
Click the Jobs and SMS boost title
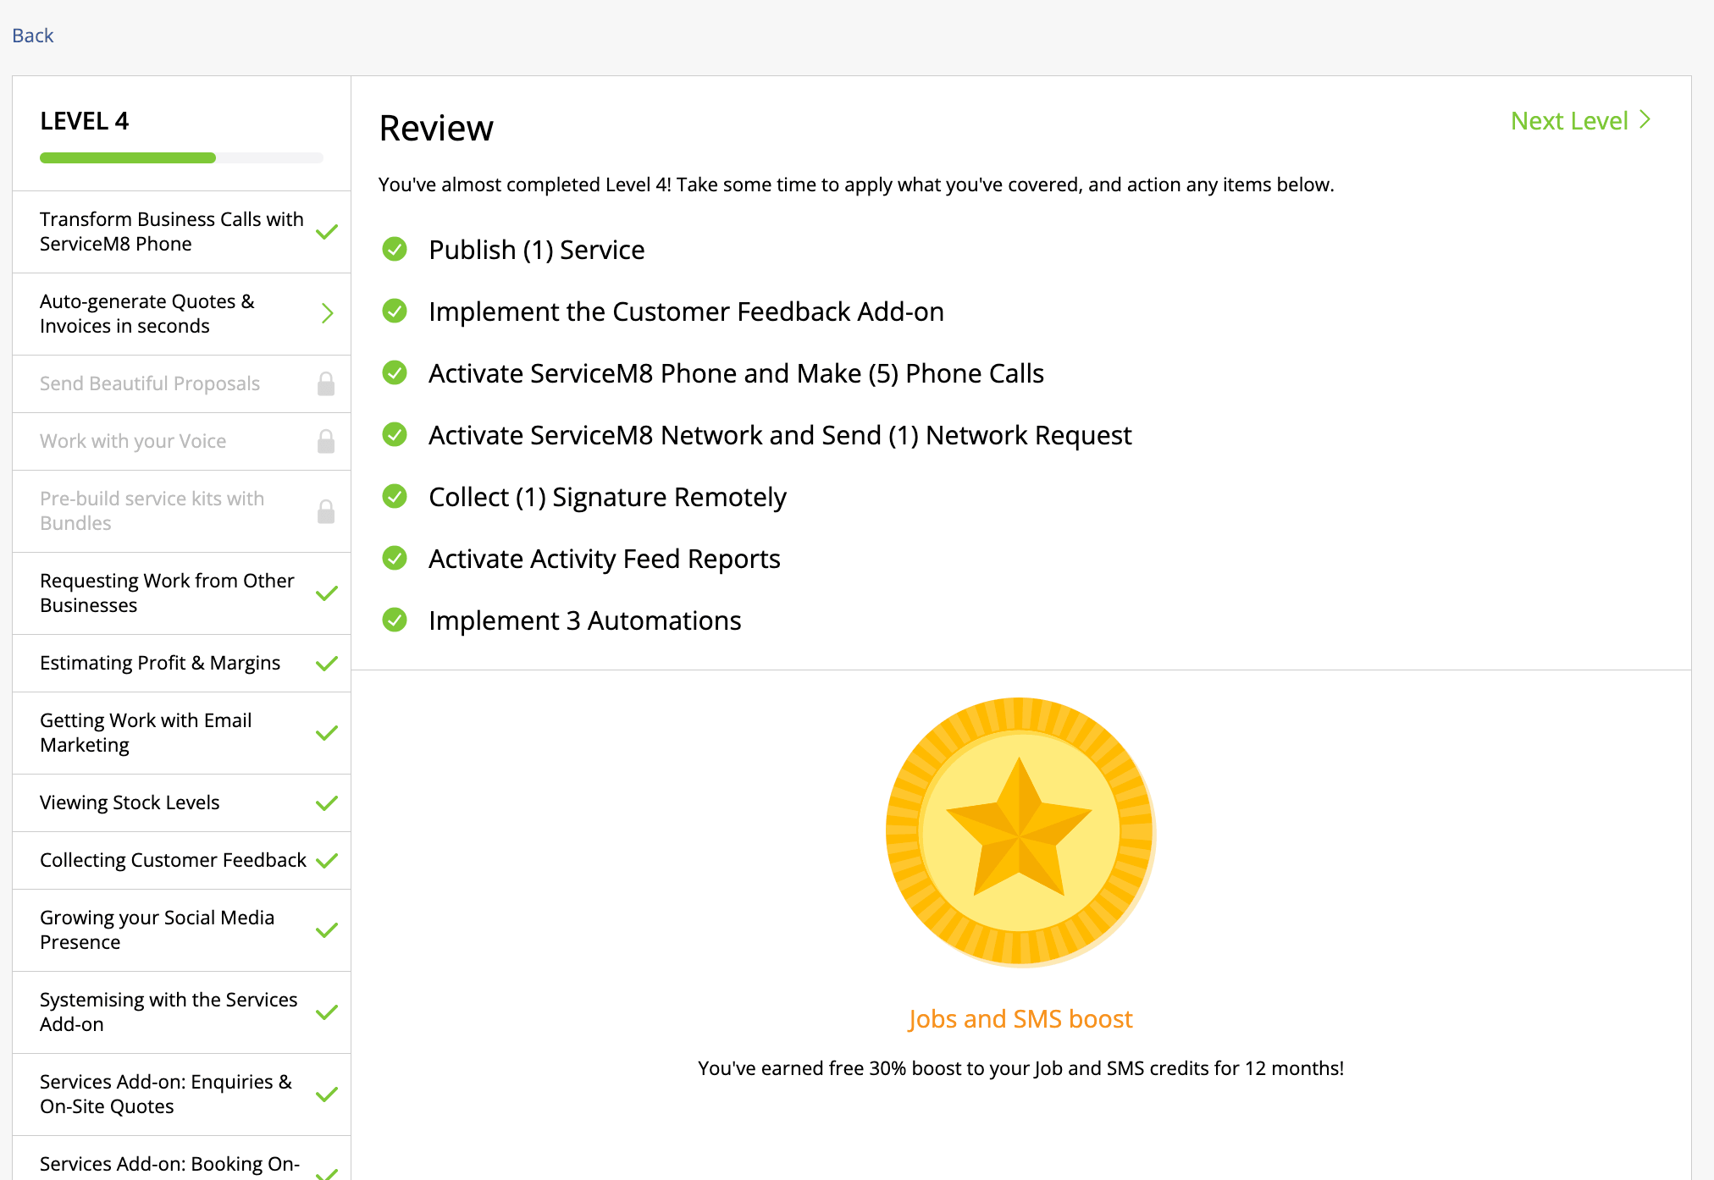click(x=1020, y=1019)
